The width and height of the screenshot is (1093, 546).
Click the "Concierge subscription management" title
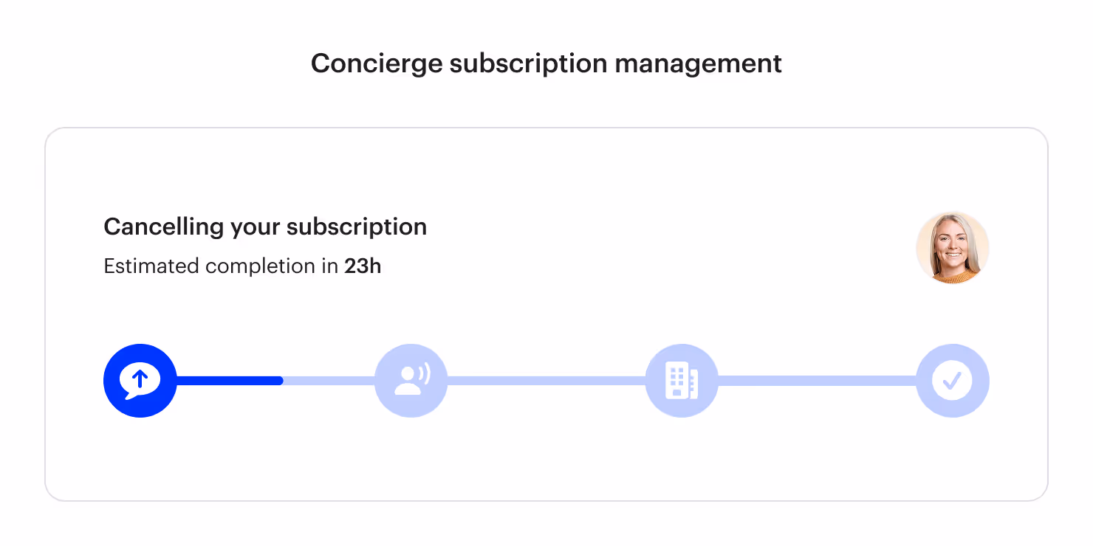click(x=546, y=63)
